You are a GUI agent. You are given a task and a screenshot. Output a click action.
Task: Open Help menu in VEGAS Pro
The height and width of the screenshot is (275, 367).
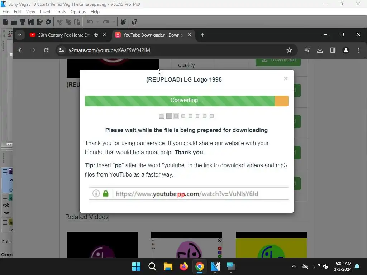pos(95,12)
